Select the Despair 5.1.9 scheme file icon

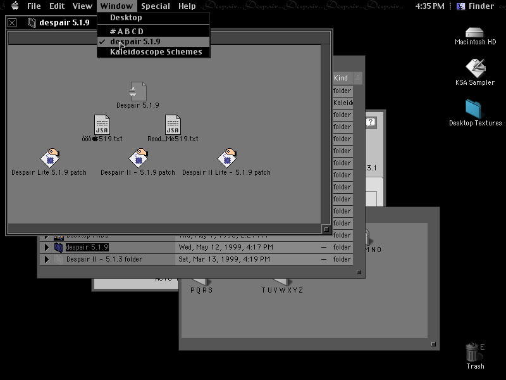(x=139, y=91)
